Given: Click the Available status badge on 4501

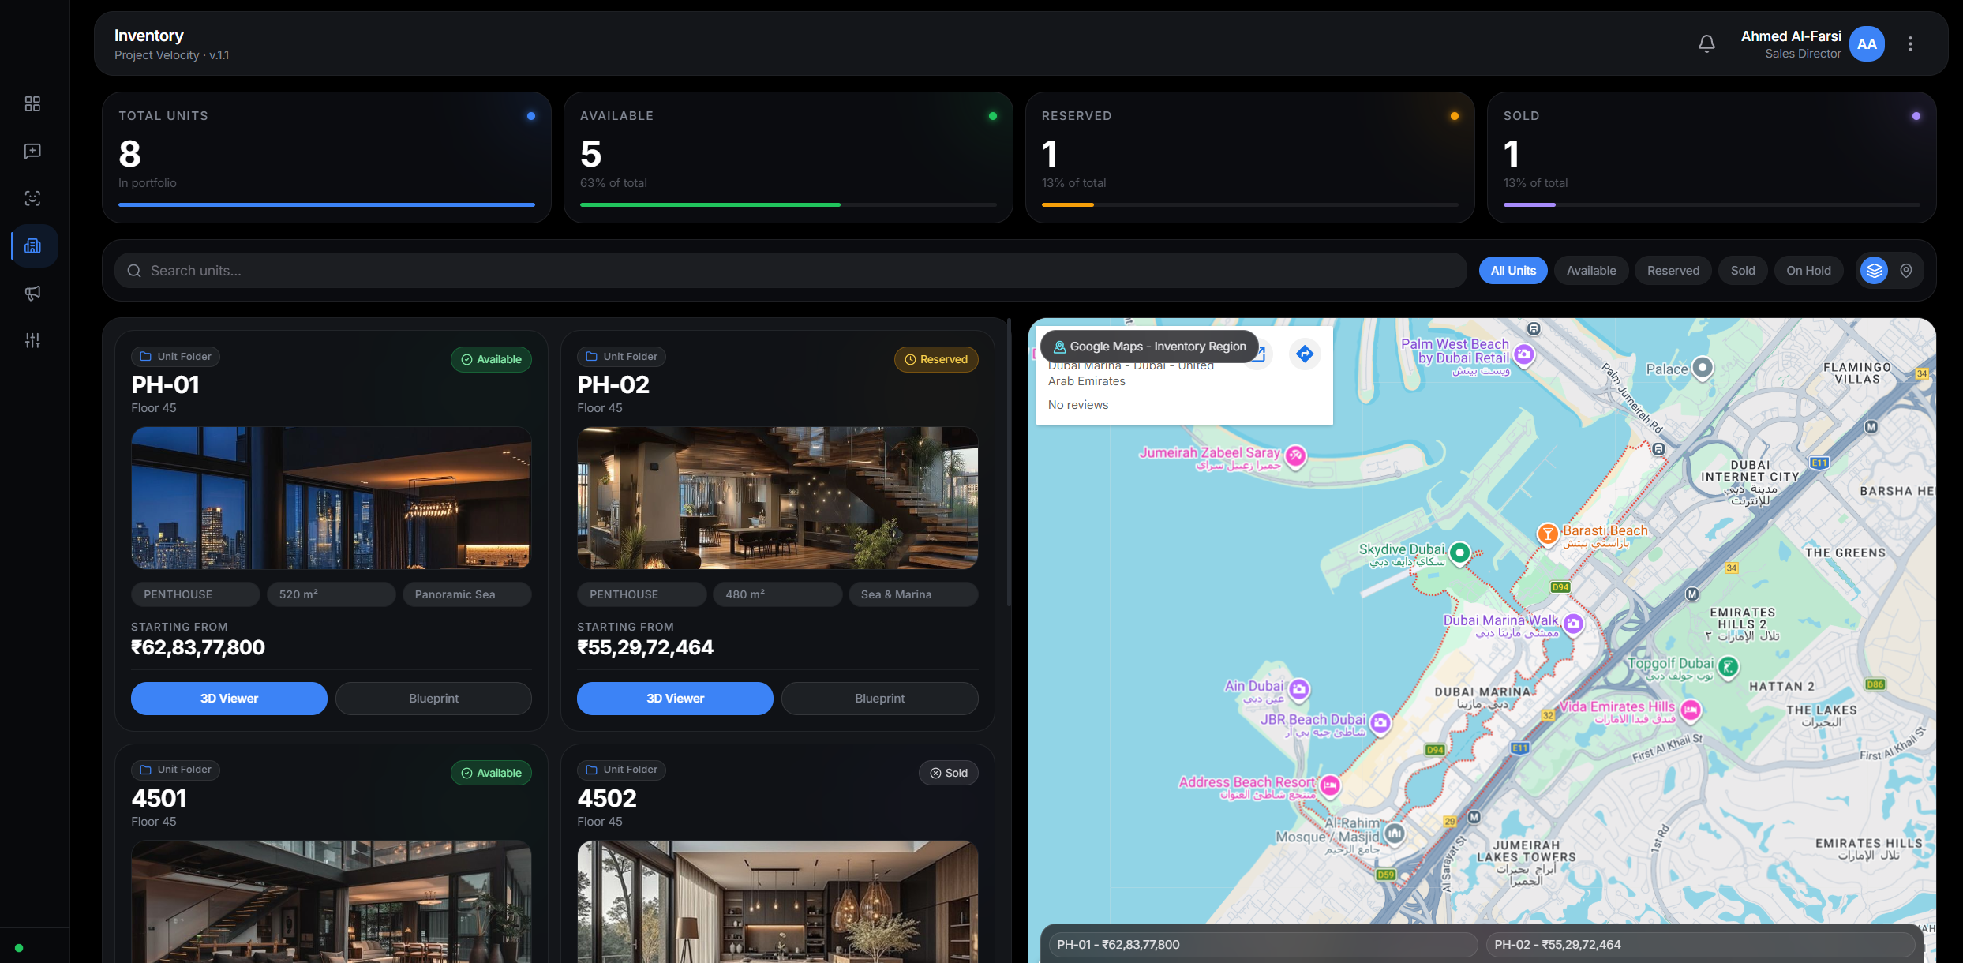Looking at the screenshot, I should 491,773.
